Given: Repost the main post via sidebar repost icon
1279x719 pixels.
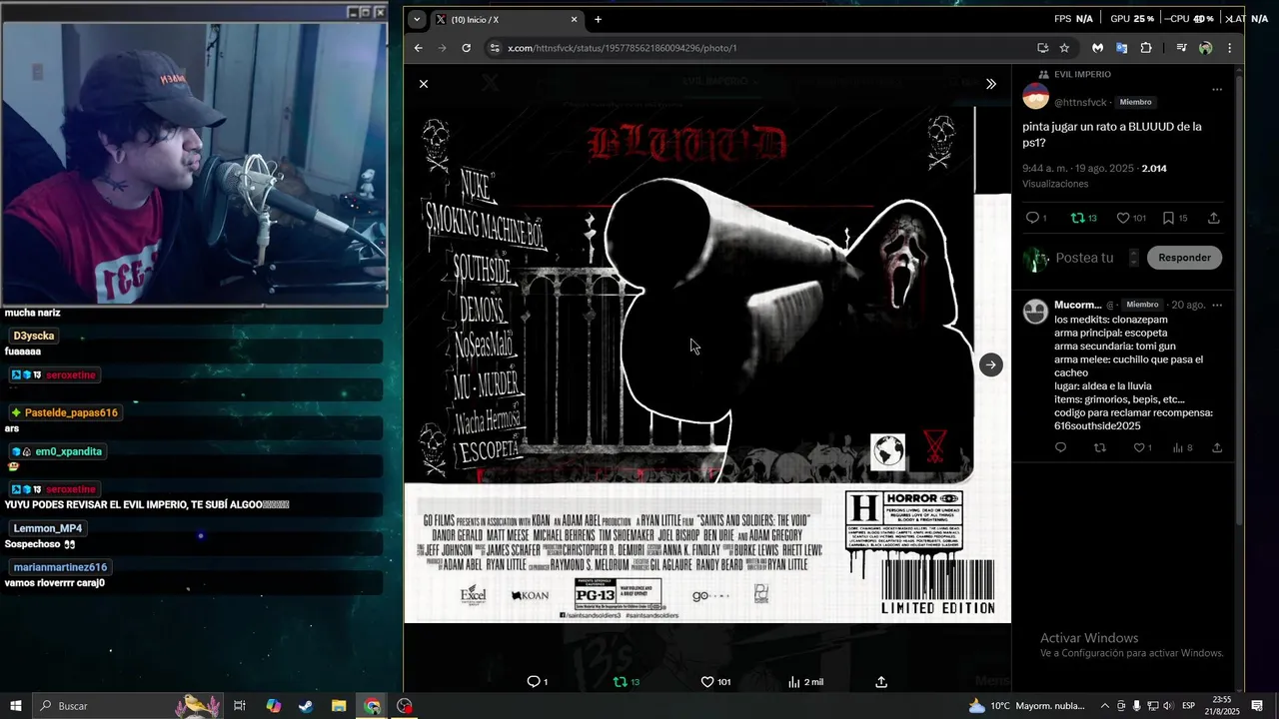Looking at the screenshot, I should tap(1084, 218).
